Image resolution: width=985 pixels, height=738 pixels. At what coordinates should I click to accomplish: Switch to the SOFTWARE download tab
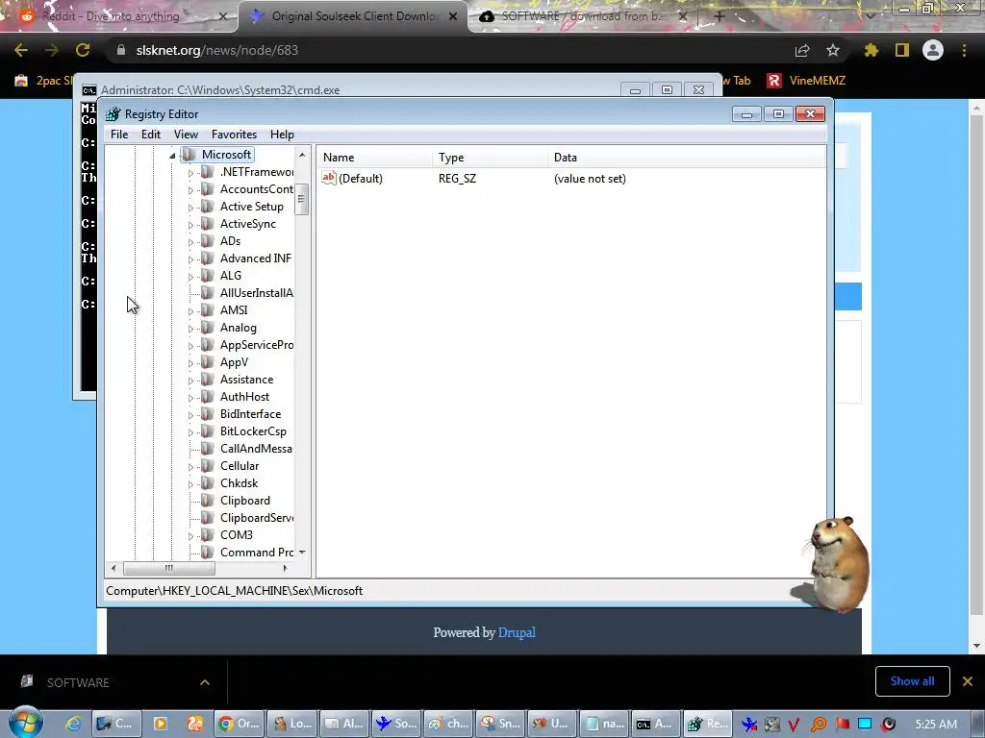[581, 16]
